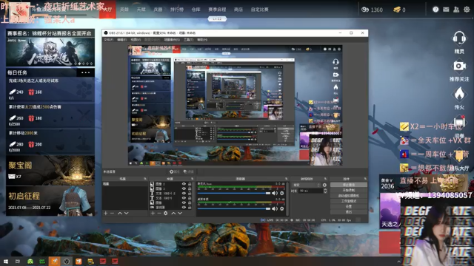The image size is (474, 266).
Task: Increase transition duration with stepper arrow
Action: (x=325, y=190)
